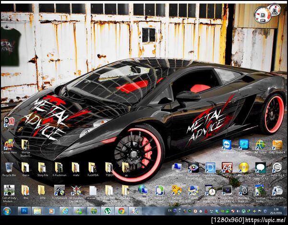The image size is (288, 225).
Task: Open the DFN folder
Action: [x=42, y=192]
